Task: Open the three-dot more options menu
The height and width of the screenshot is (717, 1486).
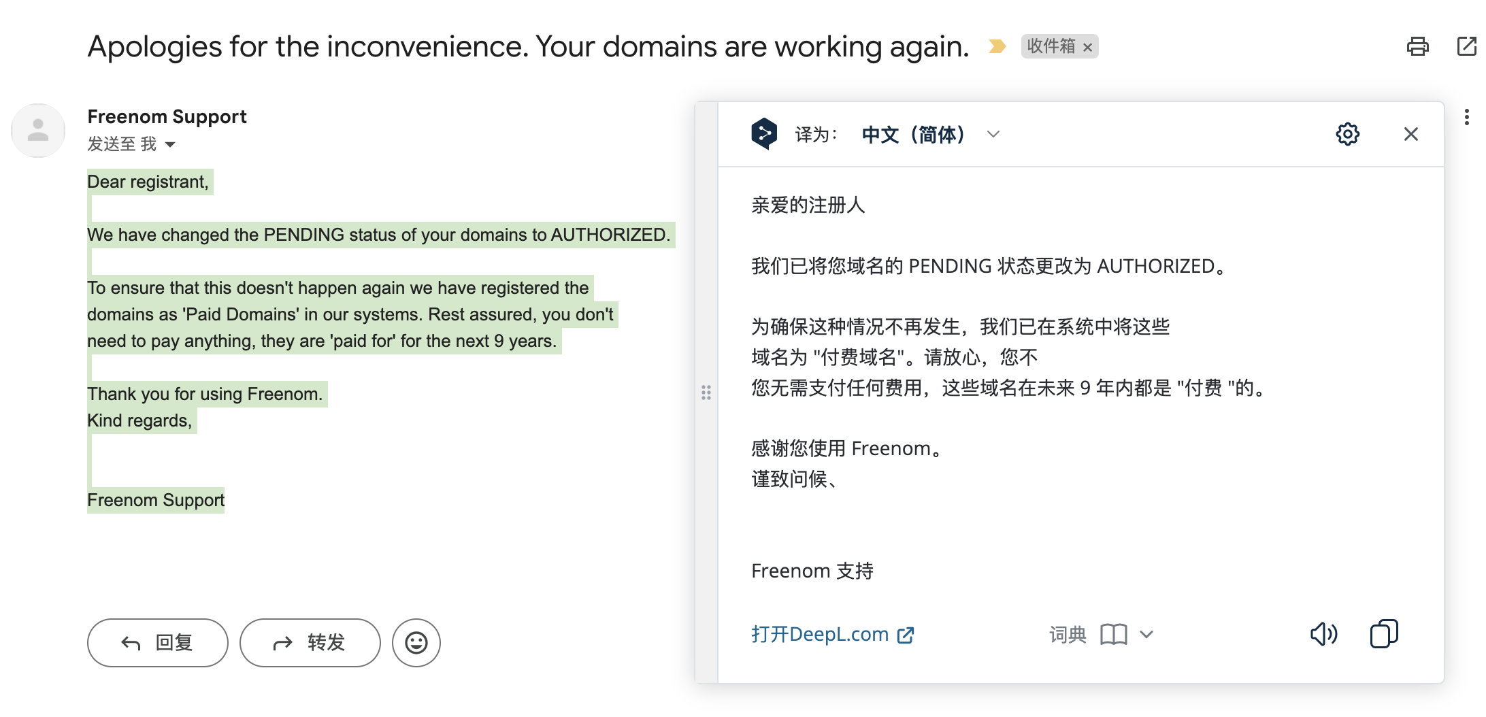Action: coord(1466,117)
